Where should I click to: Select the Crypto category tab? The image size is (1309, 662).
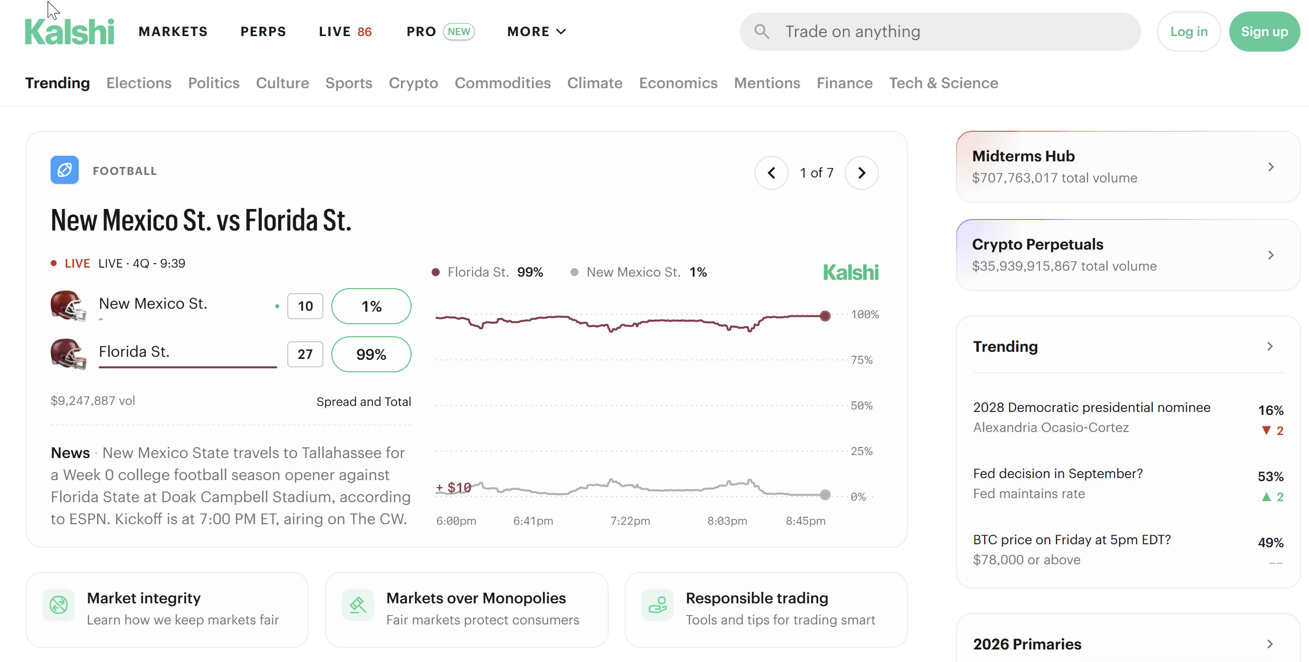pos(413,83)
